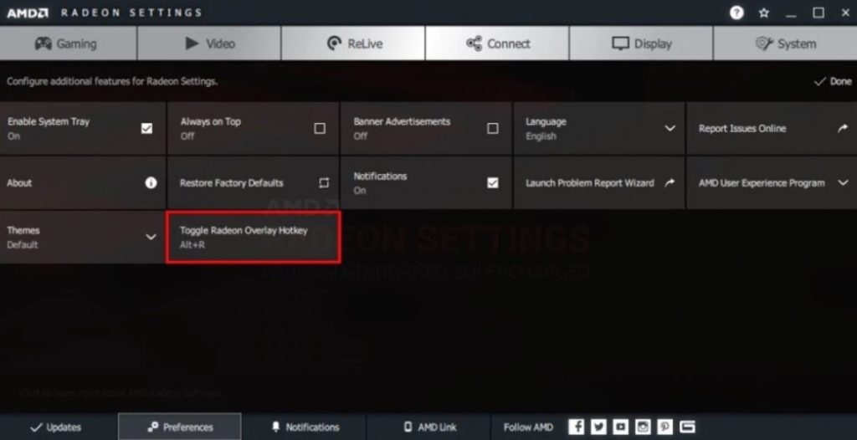Maximize the Radeon Settings window
The width and height of the screenshot is (857, 440).
tap(819, 13)
